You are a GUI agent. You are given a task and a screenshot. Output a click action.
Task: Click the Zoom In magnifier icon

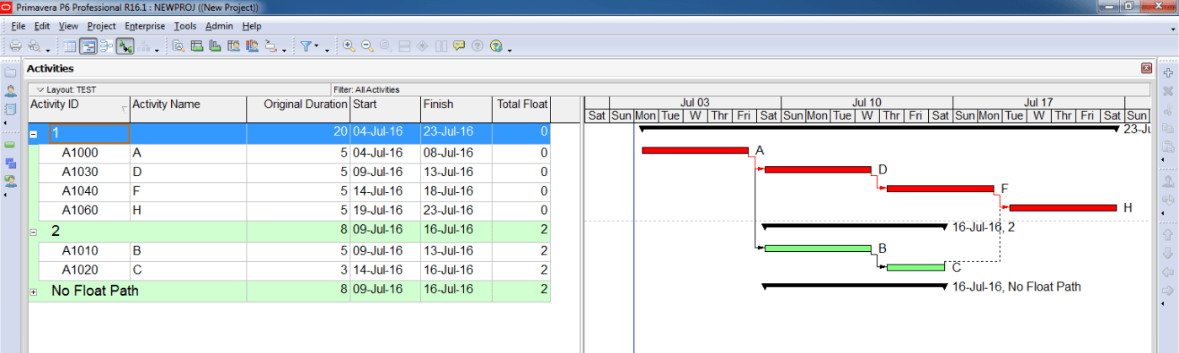point(349,46)
